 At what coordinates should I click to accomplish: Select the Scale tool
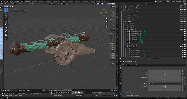tap(6, 24)
